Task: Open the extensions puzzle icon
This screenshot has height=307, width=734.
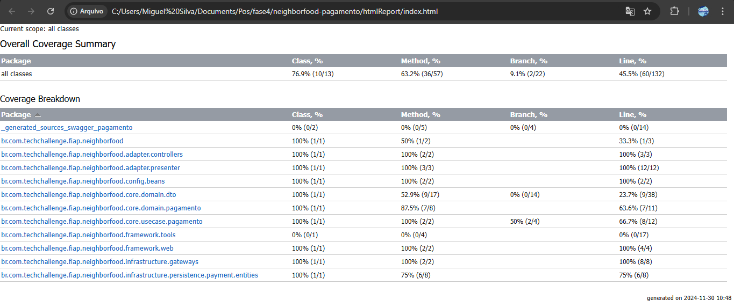Action: pos(674,11)
